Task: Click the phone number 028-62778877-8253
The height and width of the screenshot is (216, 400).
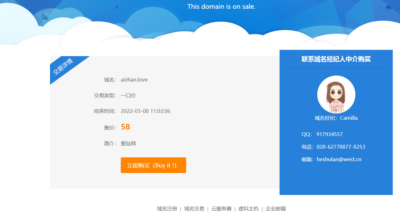Action: click(341, 147)
